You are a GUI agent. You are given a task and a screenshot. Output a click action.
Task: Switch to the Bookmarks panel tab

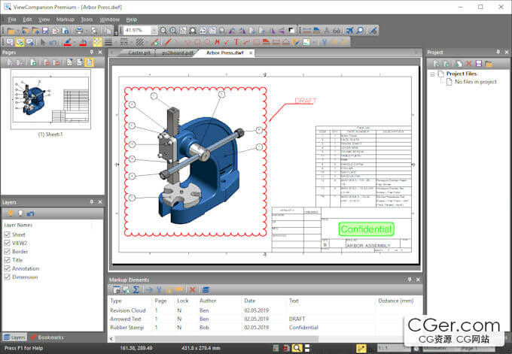point(47,337)
